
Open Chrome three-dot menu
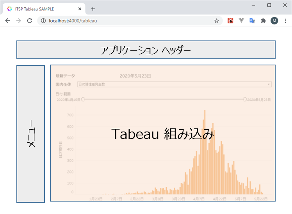tap(285, 21)
